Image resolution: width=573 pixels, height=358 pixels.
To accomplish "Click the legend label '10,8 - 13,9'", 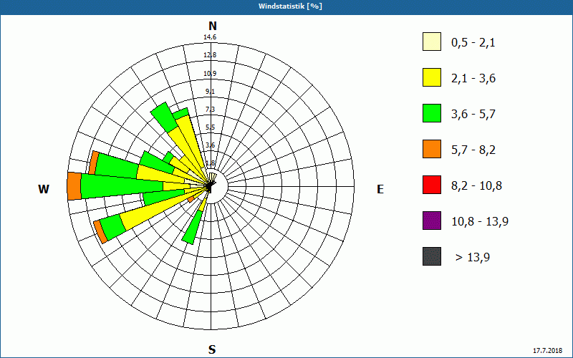I will pos(480,222).
